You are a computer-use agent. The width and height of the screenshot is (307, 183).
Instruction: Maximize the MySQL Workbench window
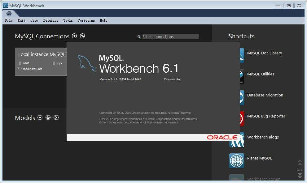(x=289, y=6)
